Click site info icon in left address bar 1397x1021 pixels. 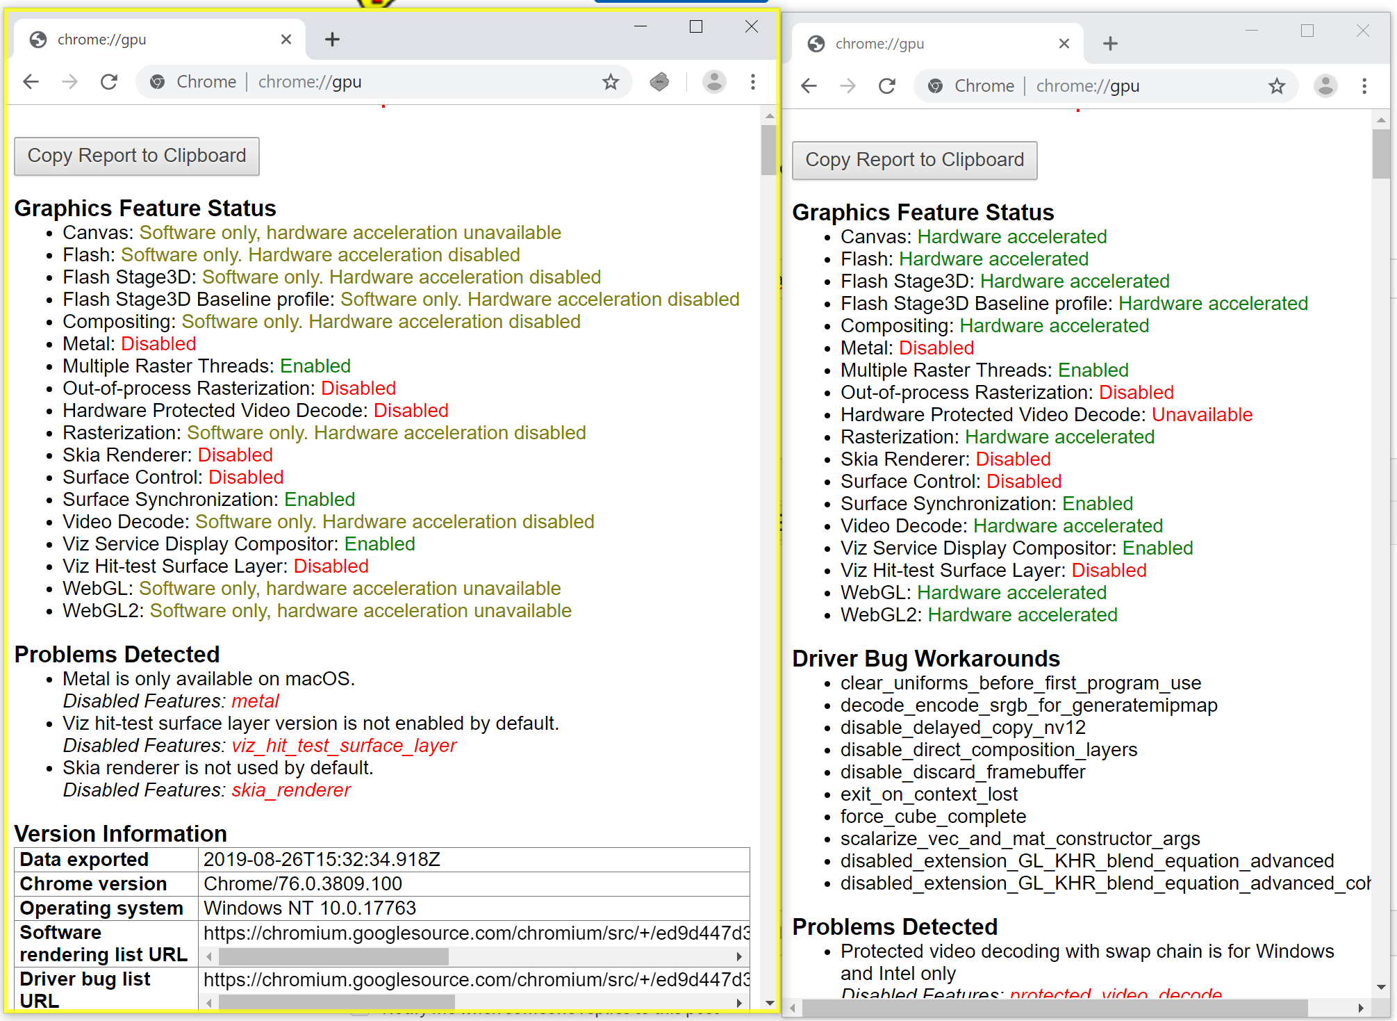point(158,82)
